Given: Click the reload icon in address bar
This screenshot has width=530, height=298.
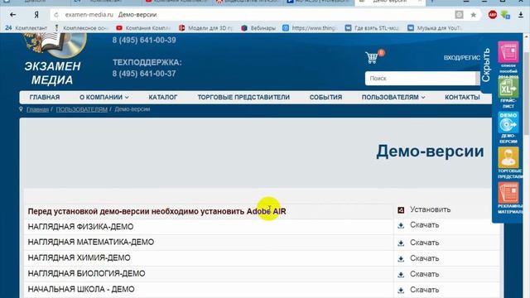Looking at the screenshot, I should pyautogui.click(x=56, y=15).
